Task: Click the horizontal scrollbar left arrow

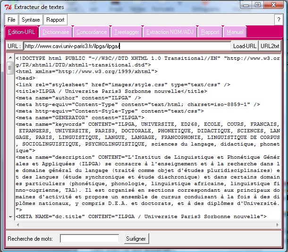Action: point(18,225)
